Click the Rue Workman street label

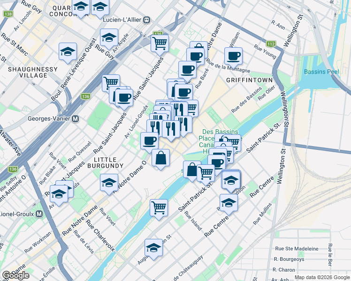tap(38, 243)
